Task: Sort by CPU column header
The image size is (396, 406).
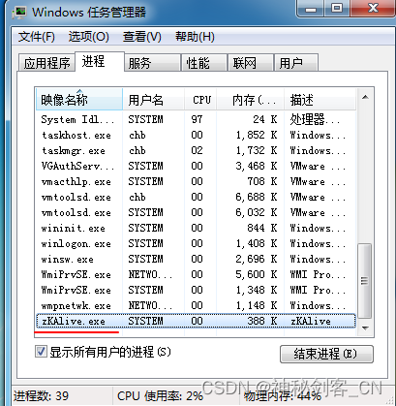Action: click(200, 100)
